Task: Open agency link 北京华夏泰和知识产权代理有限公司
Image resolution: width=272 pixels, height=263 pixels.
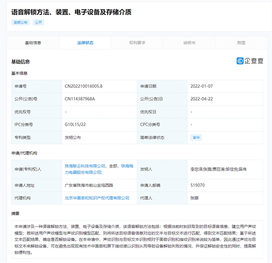Action: tap(97, 198)
